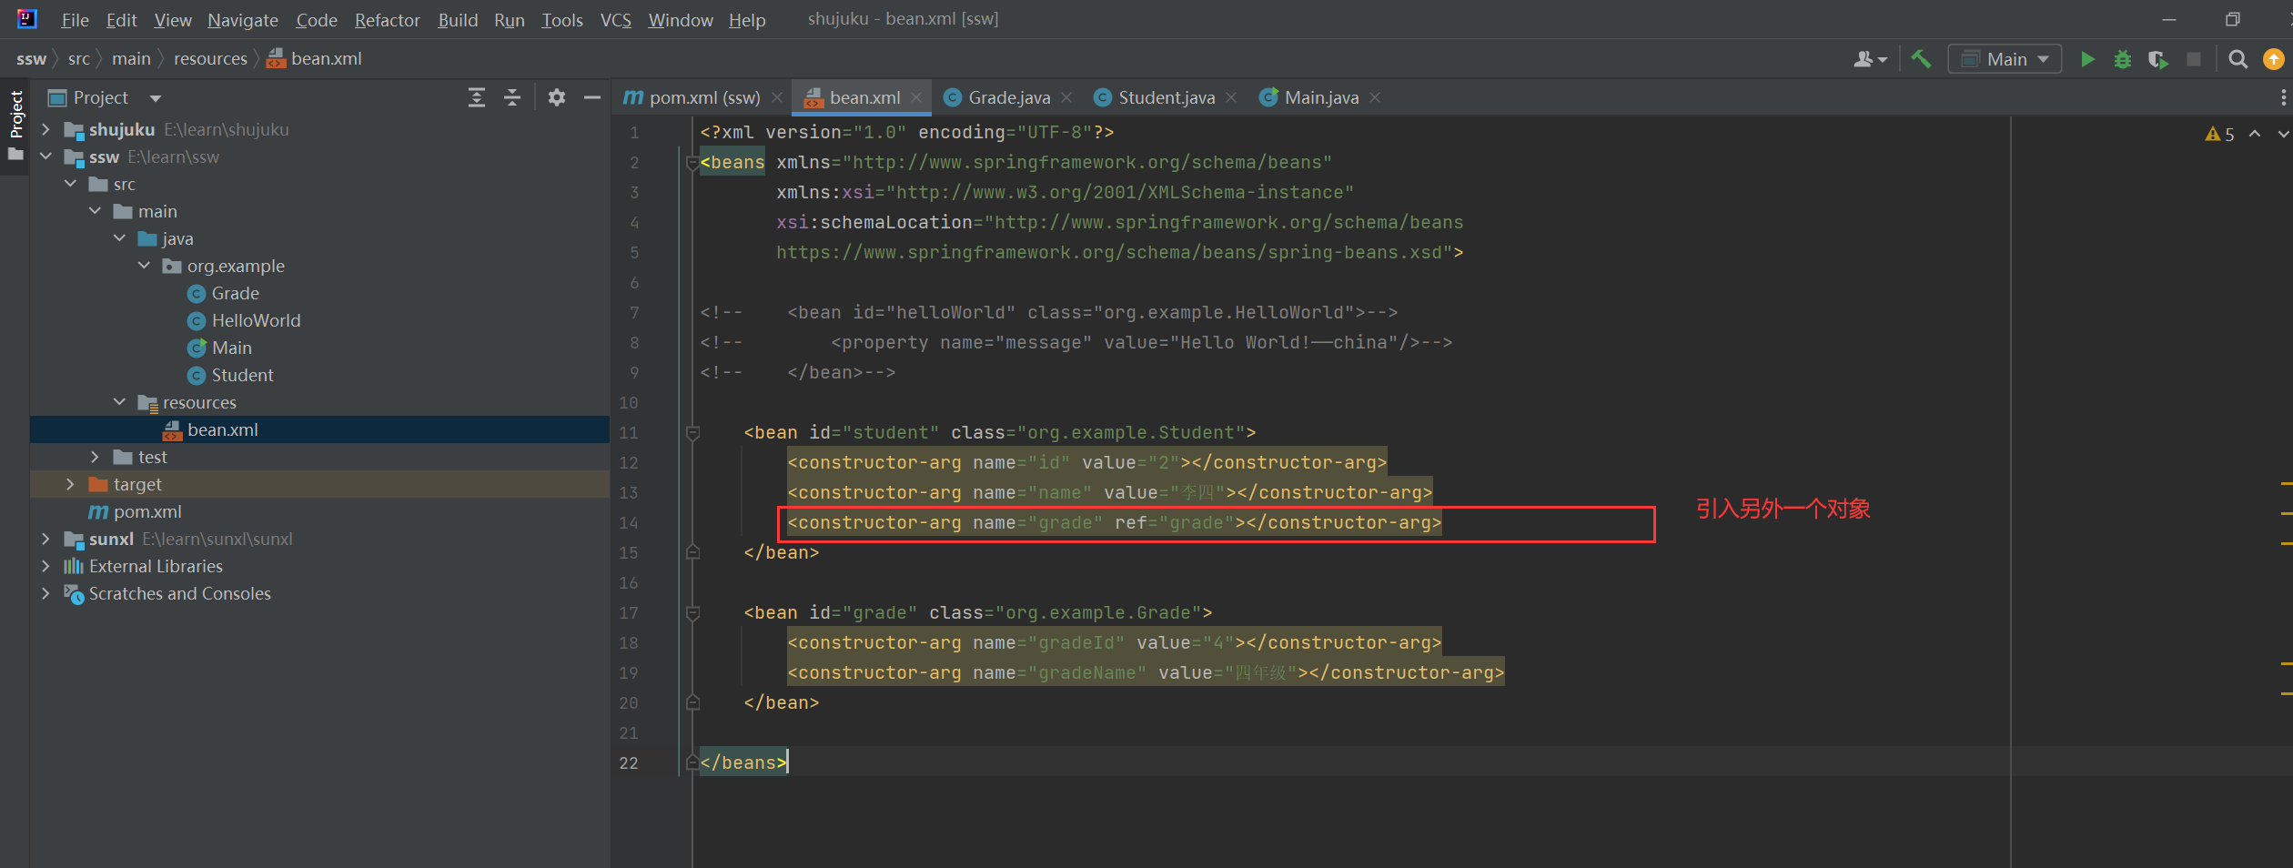The height and width of the screenshot is (868, 2293).
Task: Expand the target folder
Action: point(70,484)
